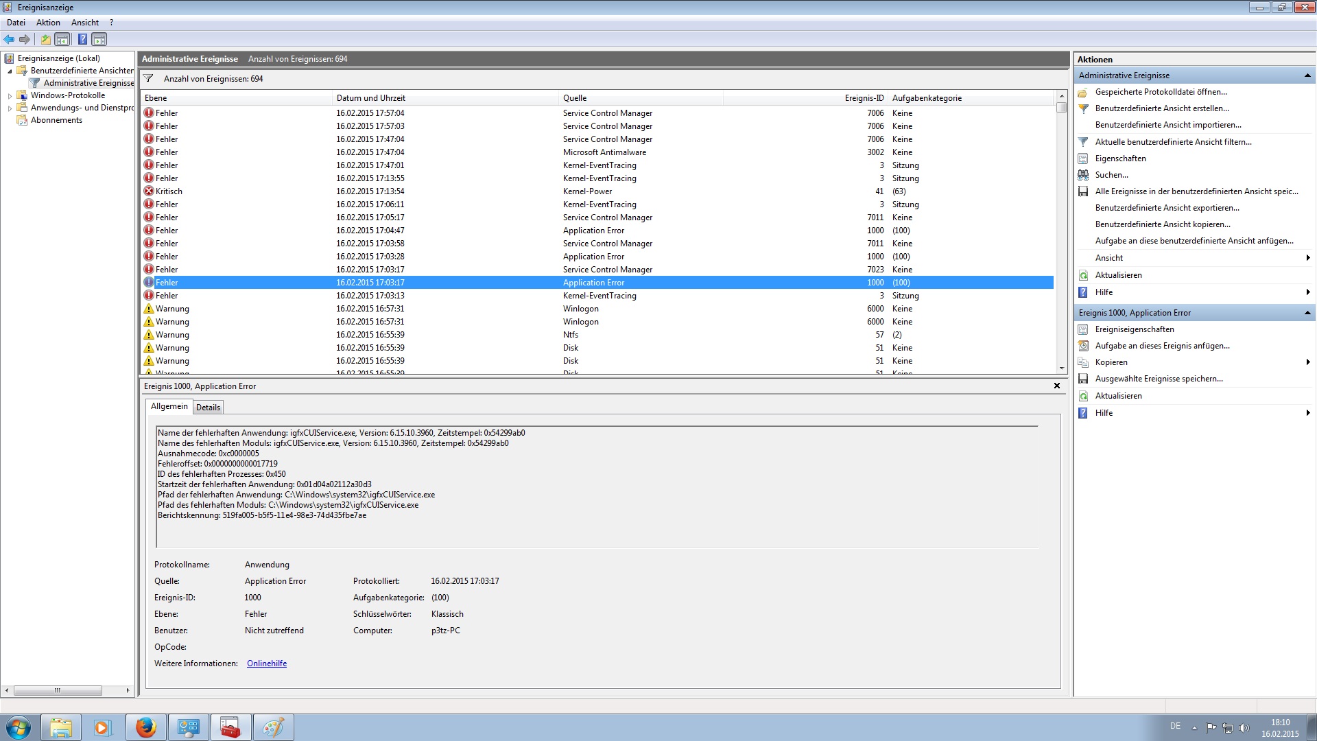Toggle the console tree pane toolbar button

click(62, 39)
